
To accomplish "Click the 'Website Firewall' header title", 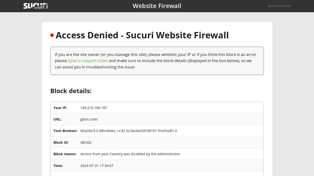I will click(x=157, y=6).
